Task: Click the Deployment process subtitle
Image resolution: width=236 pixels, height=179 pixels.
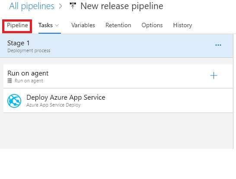Action: 29,50
